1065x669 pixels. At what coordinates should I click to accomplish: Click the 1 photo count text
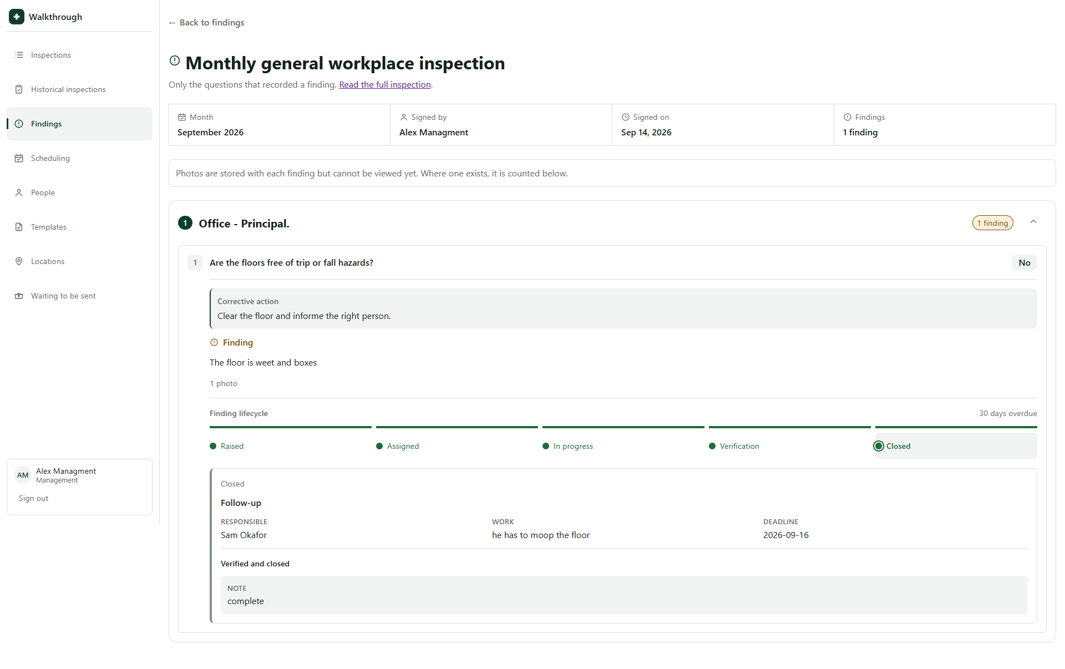pyautogui.click(x=224, y=383)
